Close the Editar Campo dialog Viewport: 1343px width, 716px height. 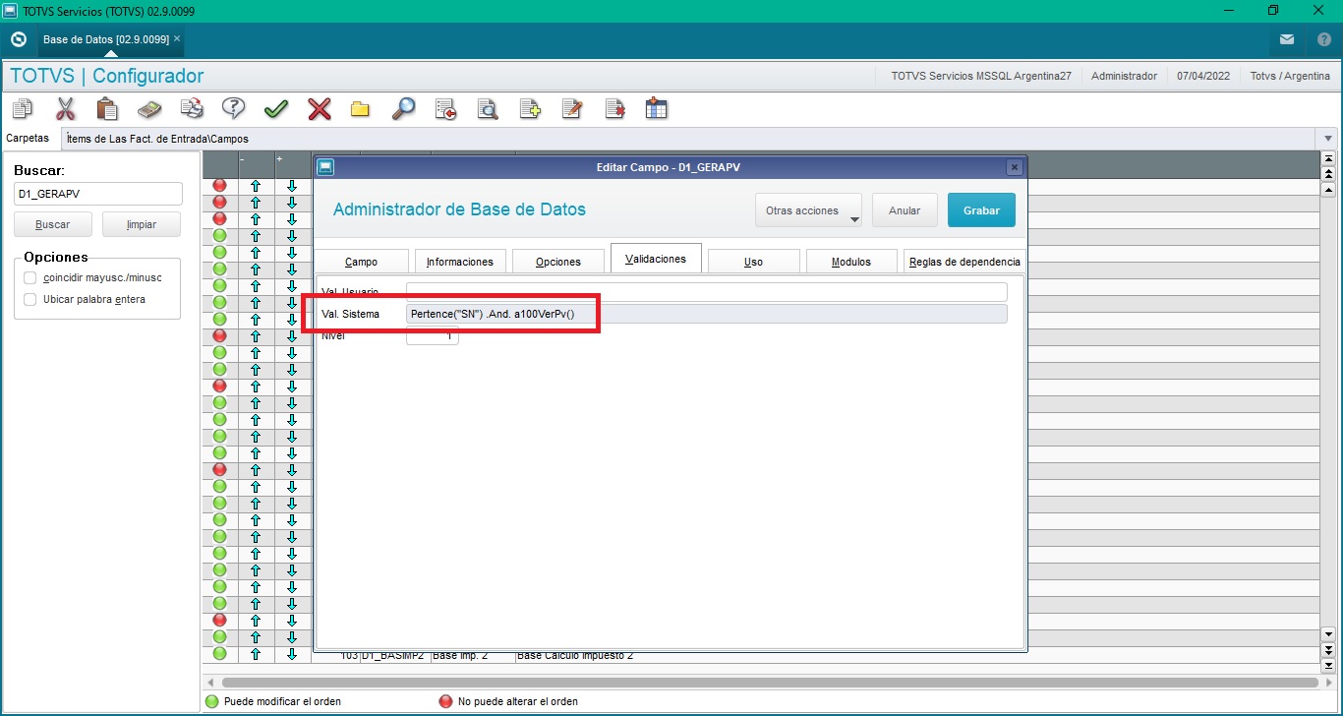(1015, 167)
